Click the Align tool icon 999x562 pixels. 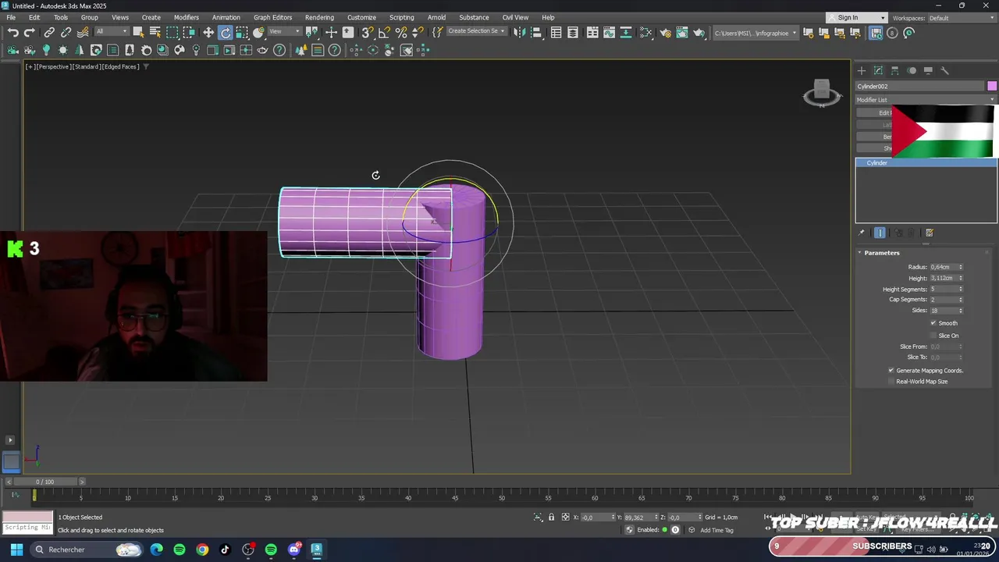535,32
